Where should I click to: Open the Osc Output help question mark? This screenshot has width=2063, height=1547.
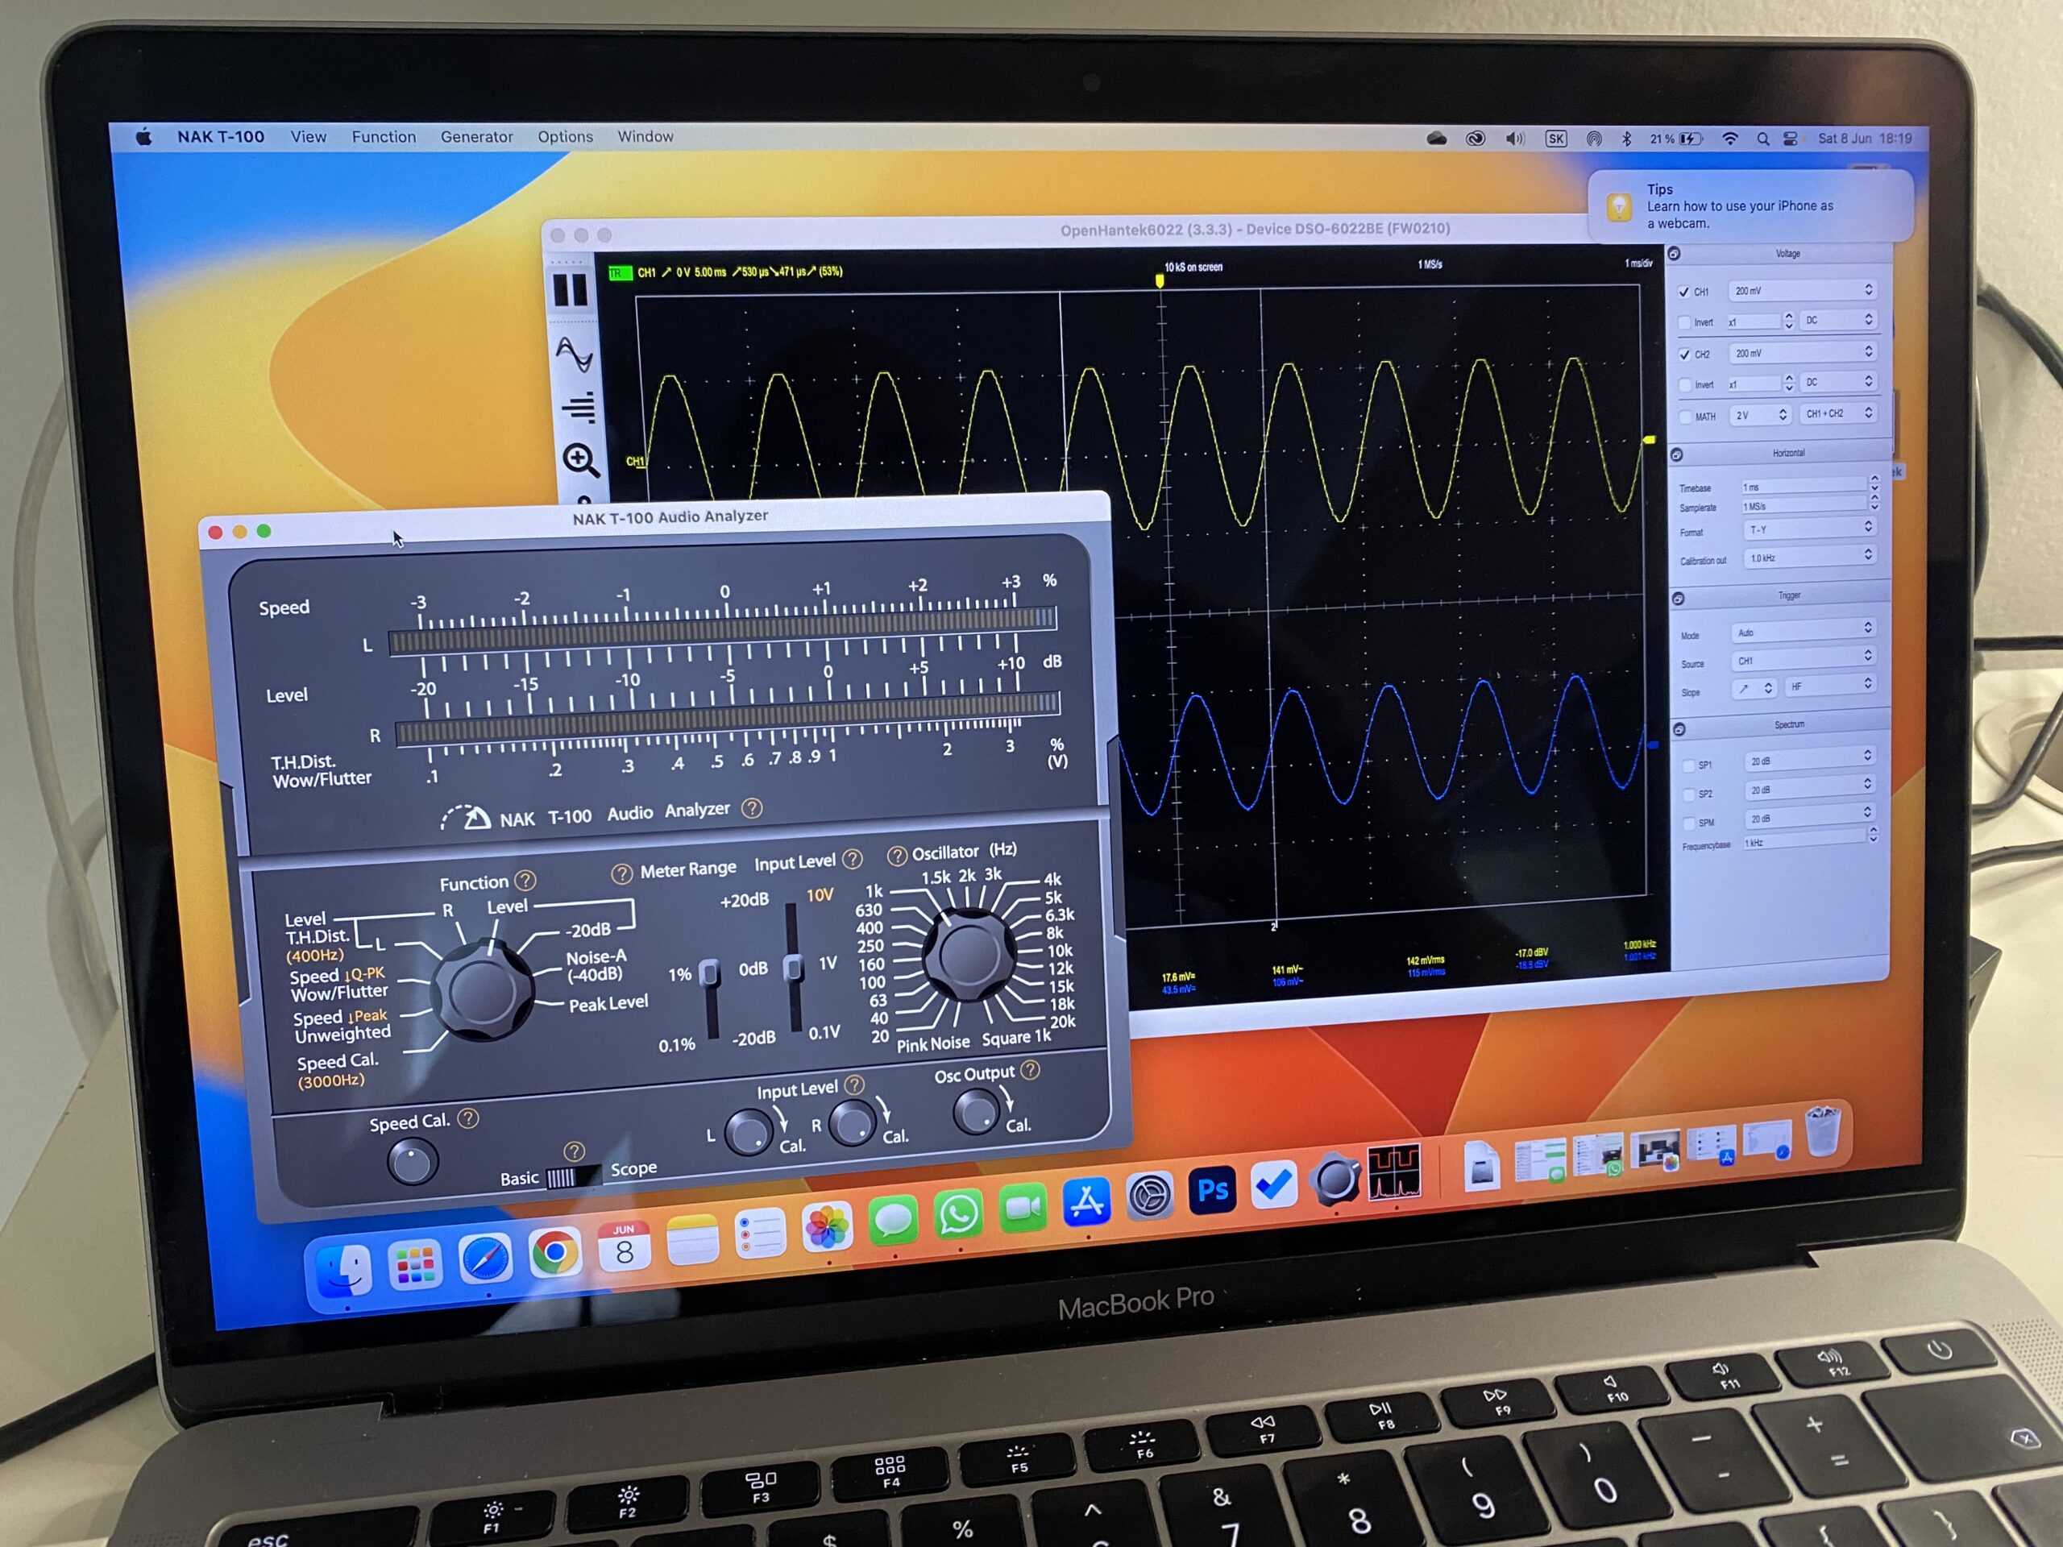coord(1030,1069)
